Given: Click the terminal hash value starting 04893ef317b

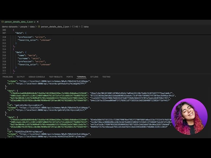Looking at the screenshot, I should click(x=129, y=127).
